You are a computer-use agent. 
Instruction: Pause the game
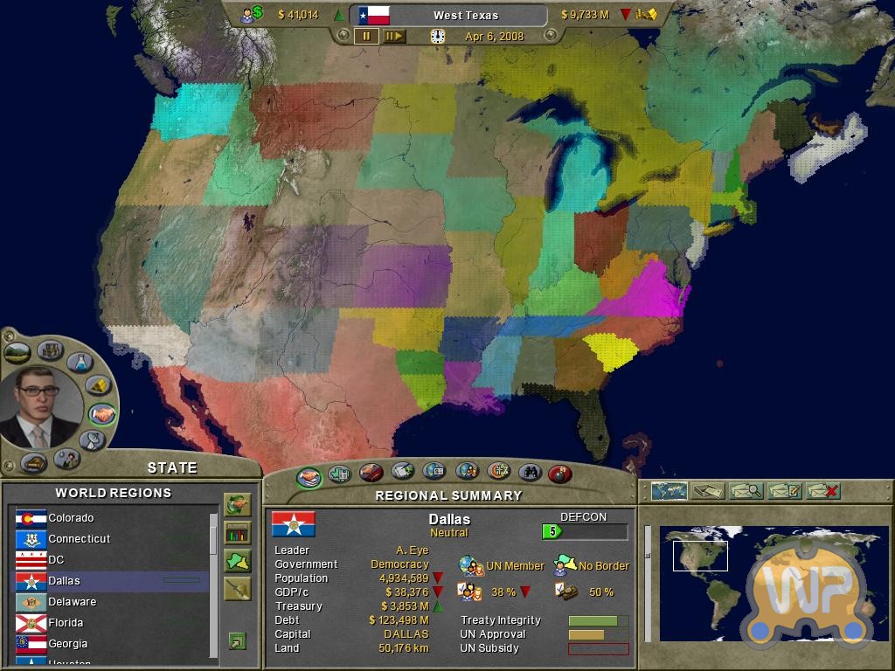tap(366, 36)
